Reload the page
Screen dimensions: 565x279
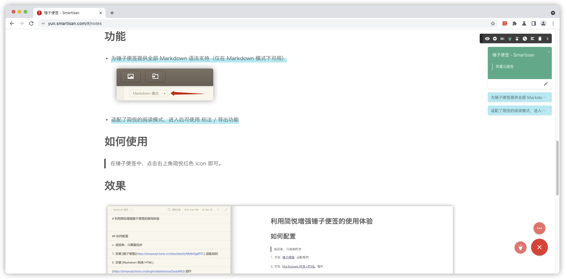coord(31,23)
